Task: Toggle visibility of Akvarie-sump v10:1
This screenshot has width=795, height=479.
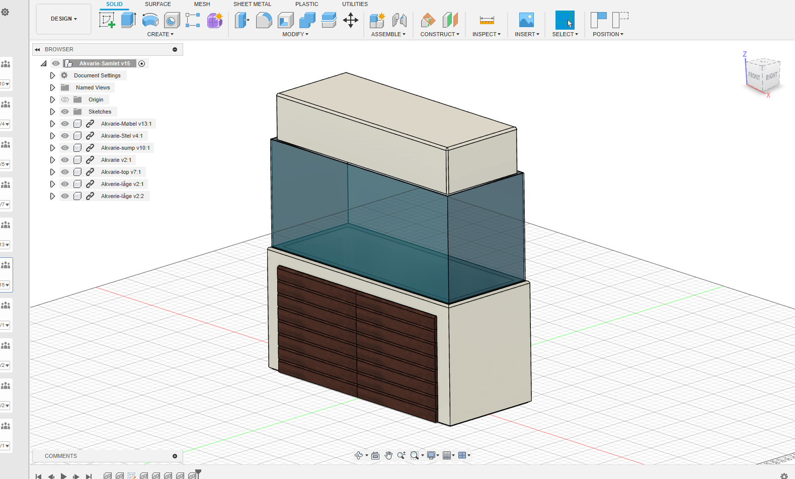Action: tap(65, 148)
